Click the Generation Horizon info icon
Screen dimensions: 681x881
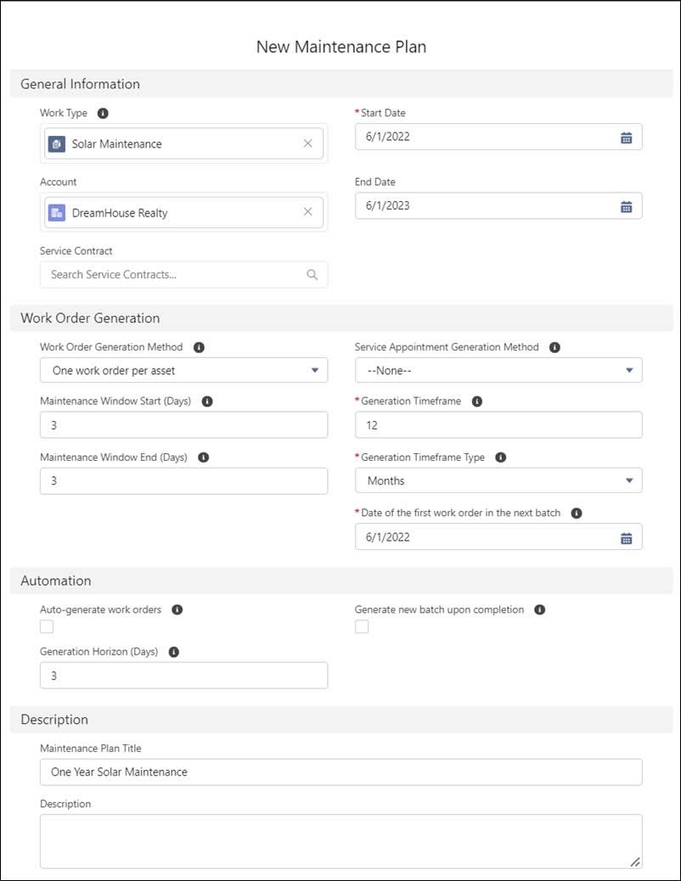[176, 651]
